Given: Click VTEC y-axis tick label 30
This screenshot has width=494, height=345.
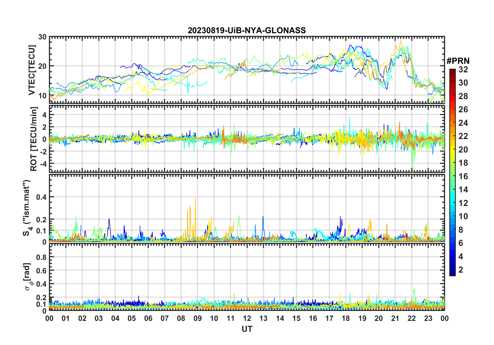Looking at the screenshot, I should 42,37.
